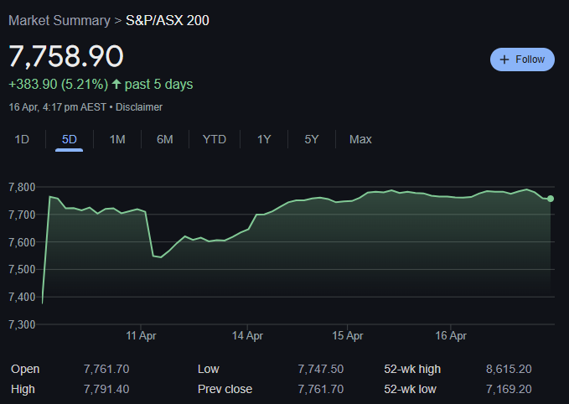
Task: Click the 15 Apr axis date label
Action: [x=347, y=335]
